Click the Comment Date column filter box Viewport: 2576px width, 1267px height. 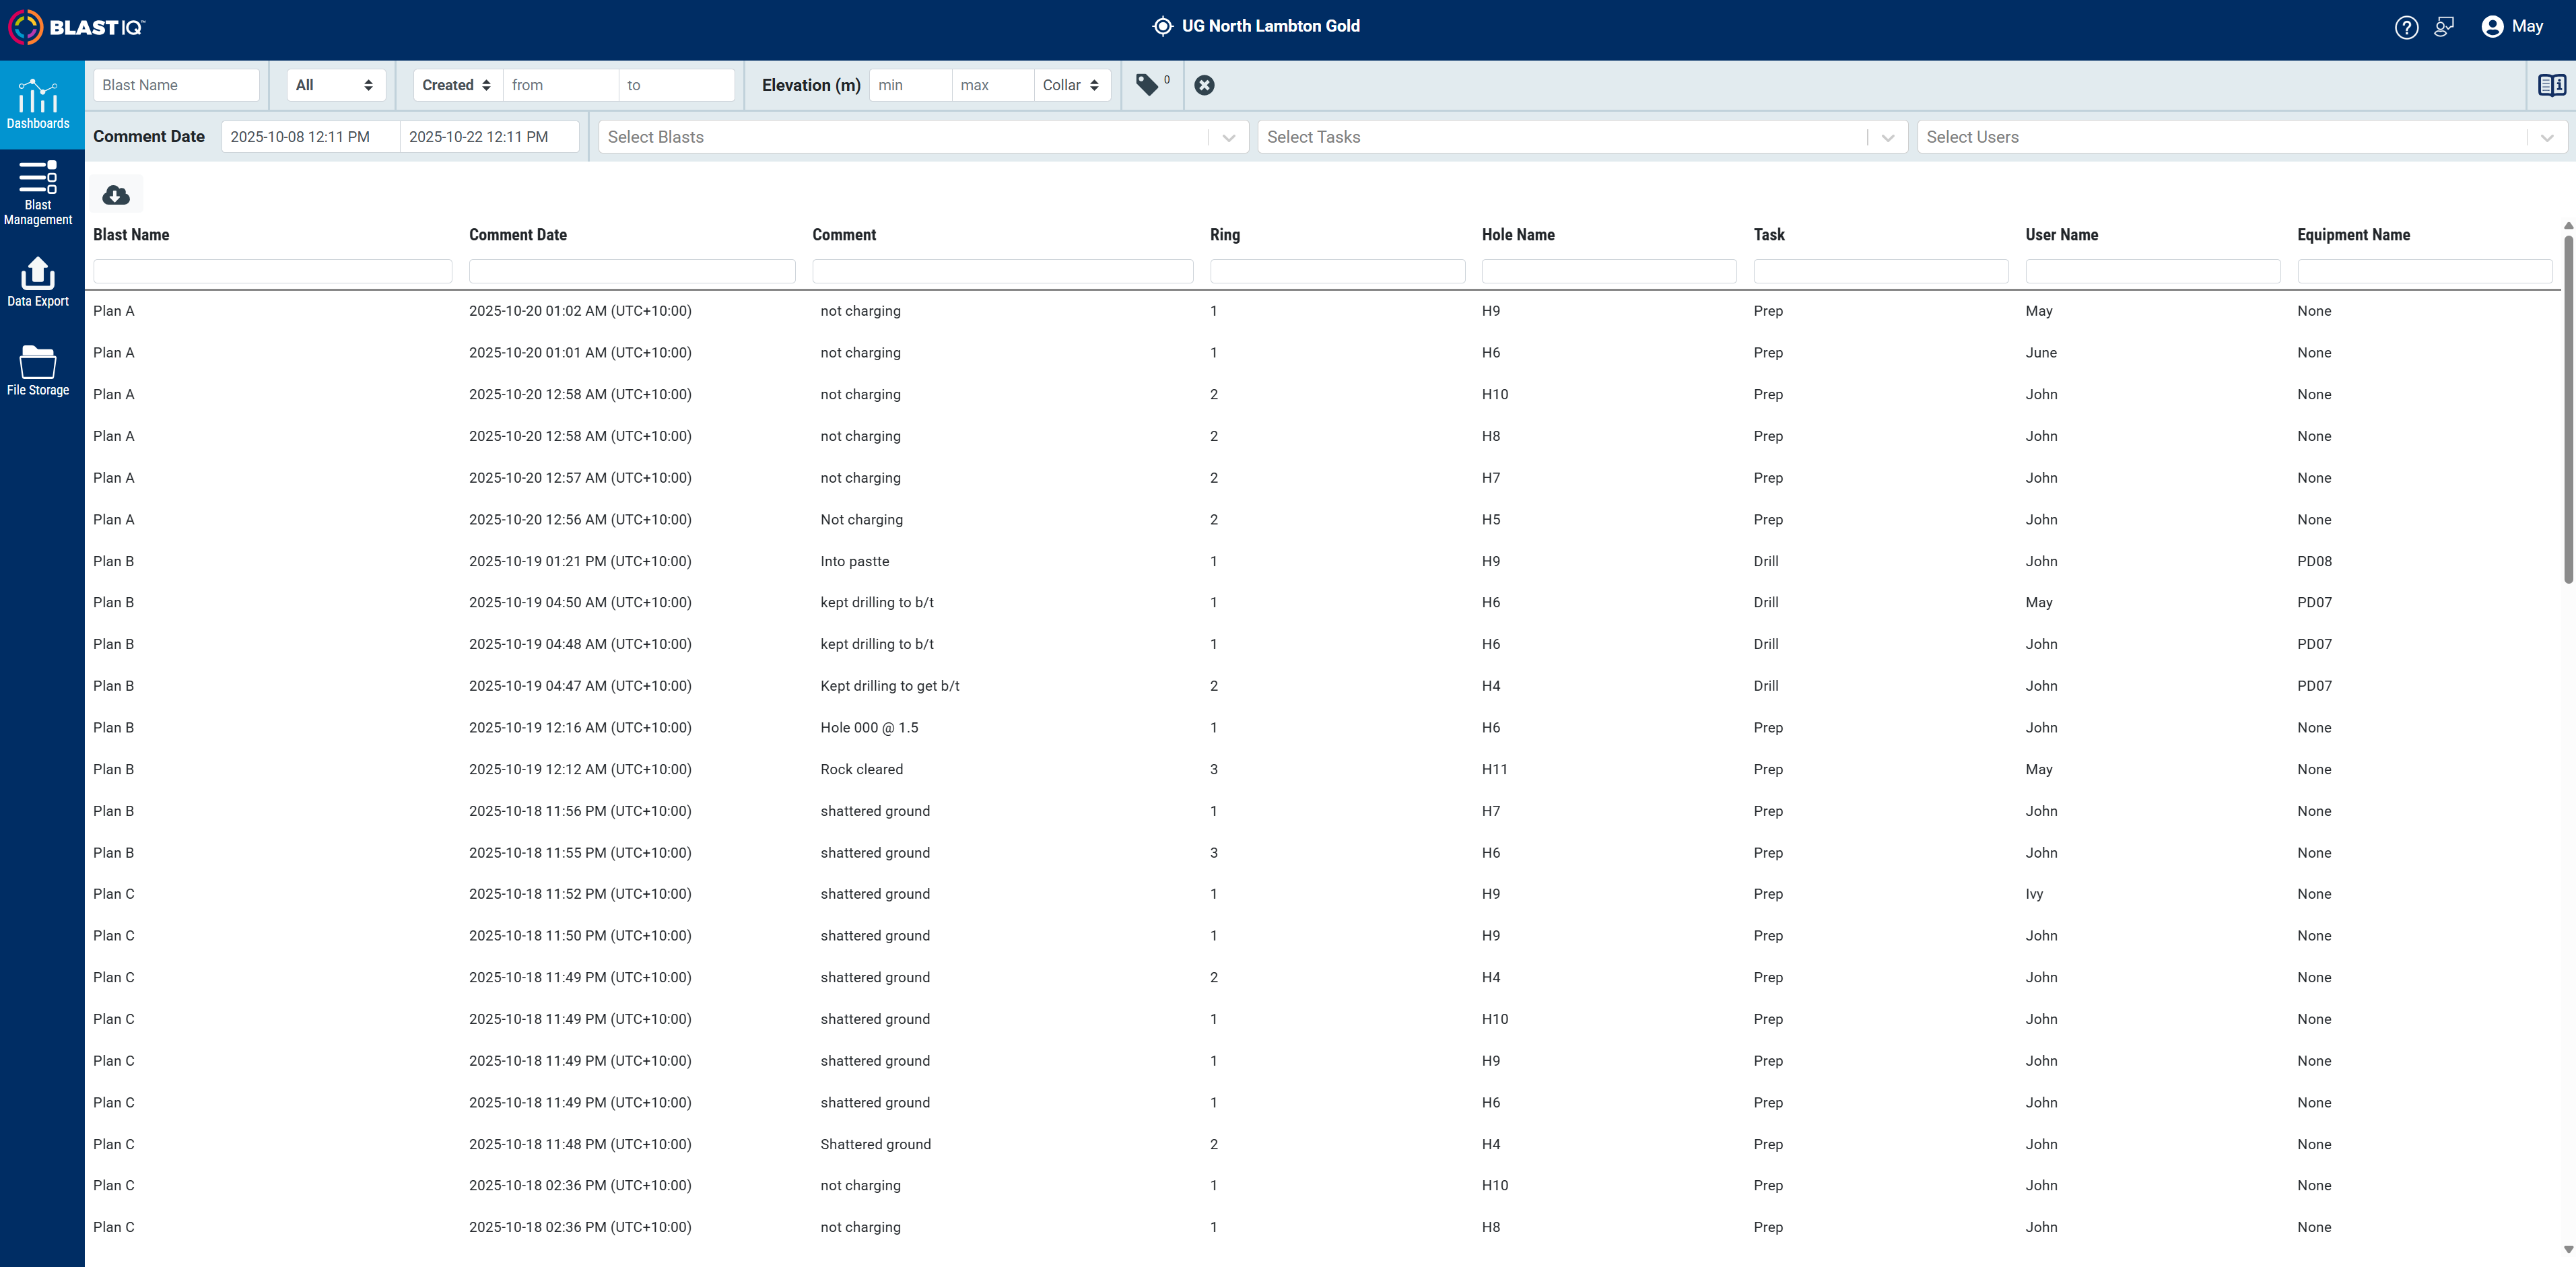pyautogui.click(x=632, y=271)
